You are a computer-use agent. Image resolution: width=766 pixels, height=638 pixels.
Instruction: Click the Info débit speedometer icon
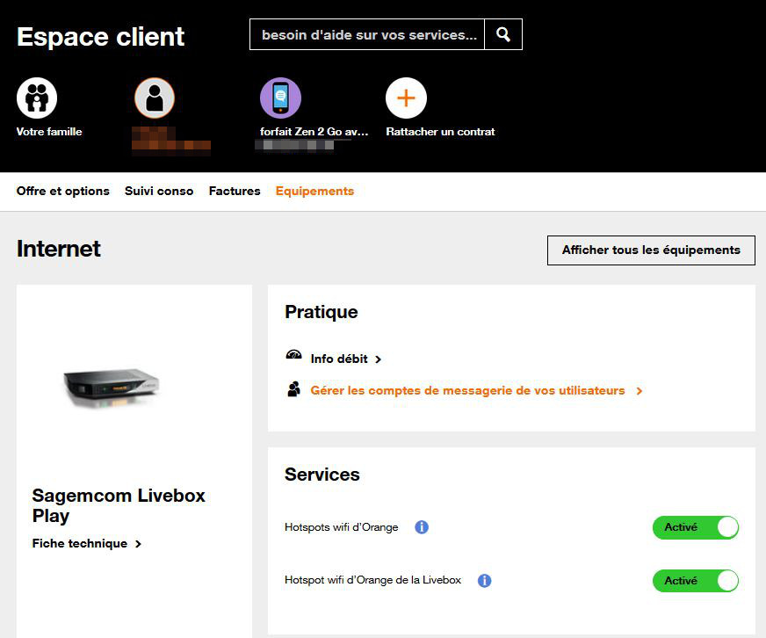click(x=294, y=357)
